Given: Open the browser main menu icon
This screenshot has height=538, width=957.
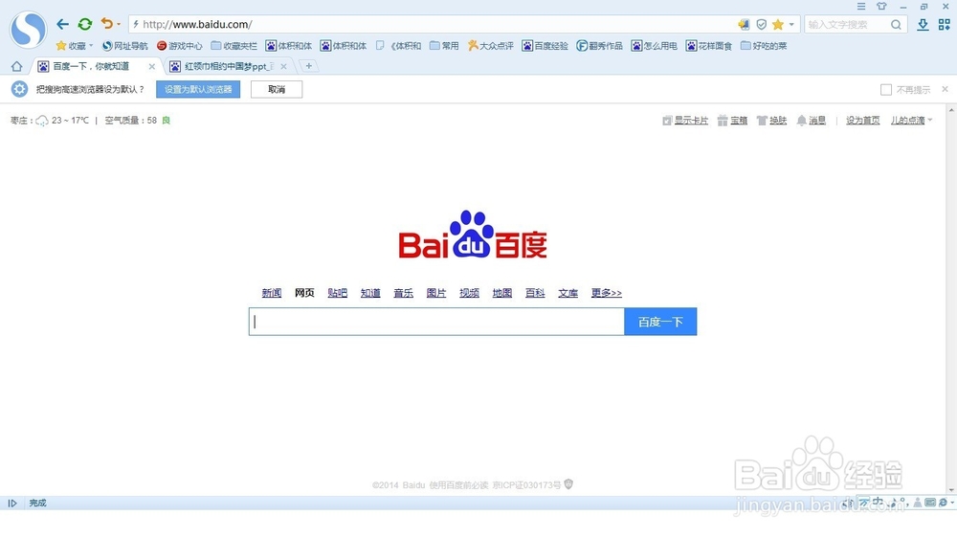Looking at the screenshot, I should point(861,6).
